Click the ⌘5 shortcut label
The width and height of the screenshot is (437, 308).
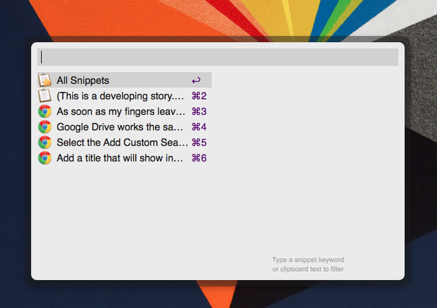[199, 143]
